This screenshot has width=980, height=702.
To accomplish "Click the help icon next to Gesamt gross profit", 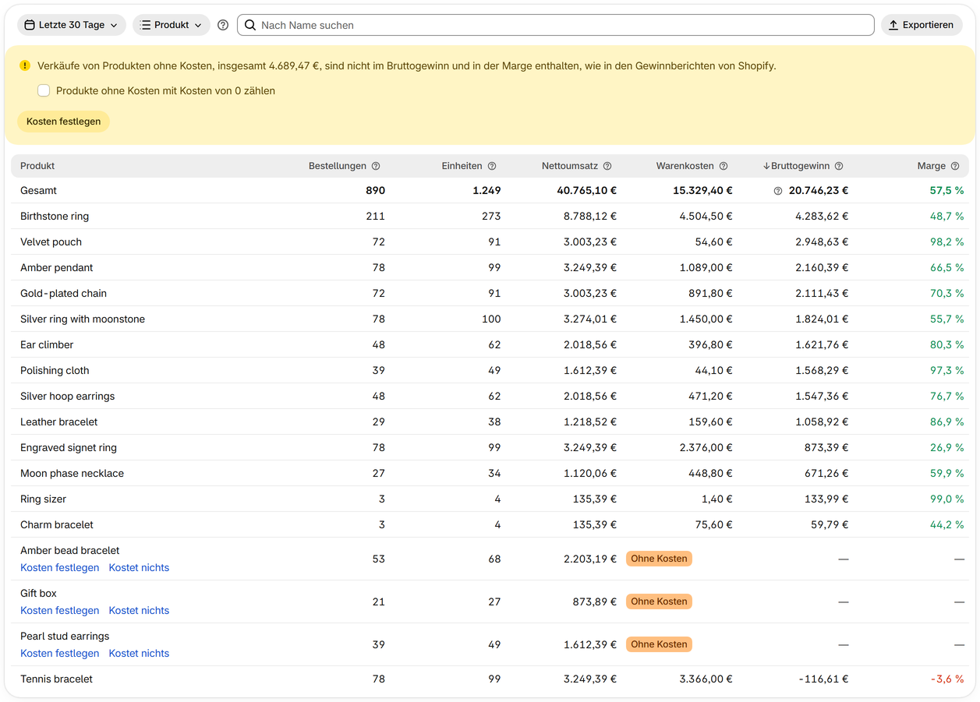I will click(x=778, y=191).
